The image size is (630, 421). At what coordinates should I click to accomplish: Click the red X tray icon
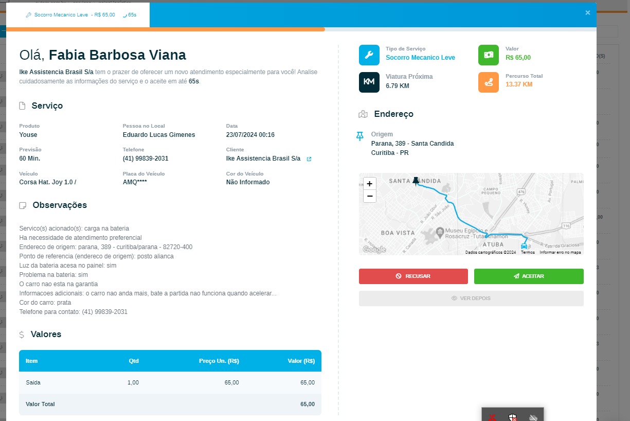(x=492, y=417)
